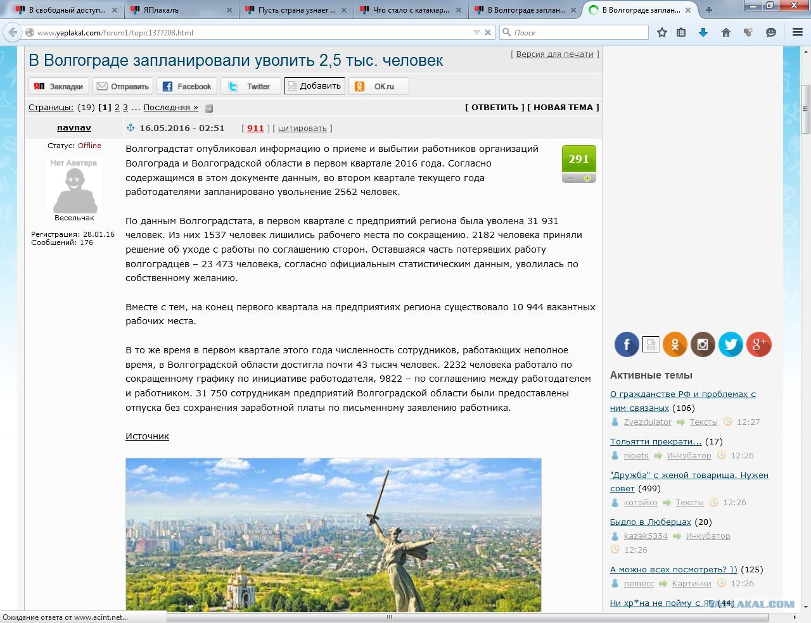The image size is (811, 623).
Task: Open the 'Тольятти прекрати…' topic
Action: 656,441
